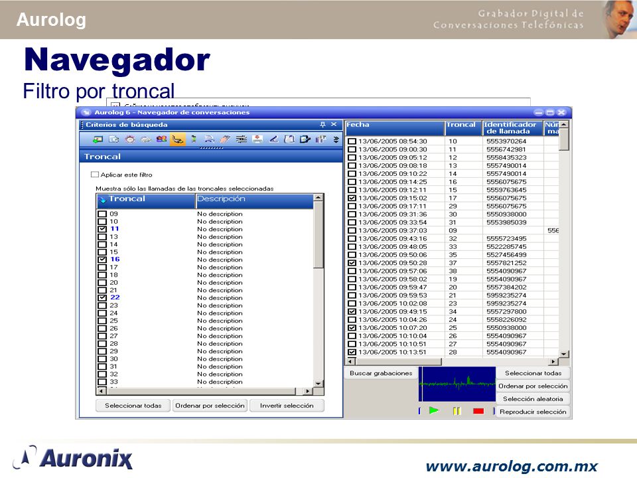Click inside the blue audio waveform display
This screenshot has width=637, height=478.
[x=457, y=384]
